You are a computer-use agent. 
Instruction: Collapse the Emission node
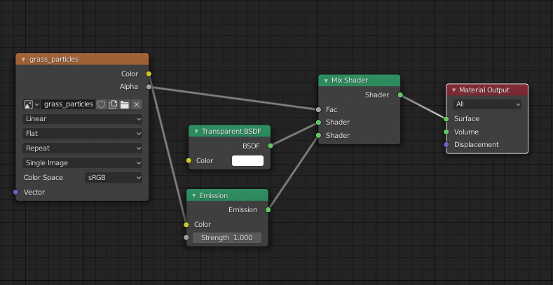coord(193,196)
